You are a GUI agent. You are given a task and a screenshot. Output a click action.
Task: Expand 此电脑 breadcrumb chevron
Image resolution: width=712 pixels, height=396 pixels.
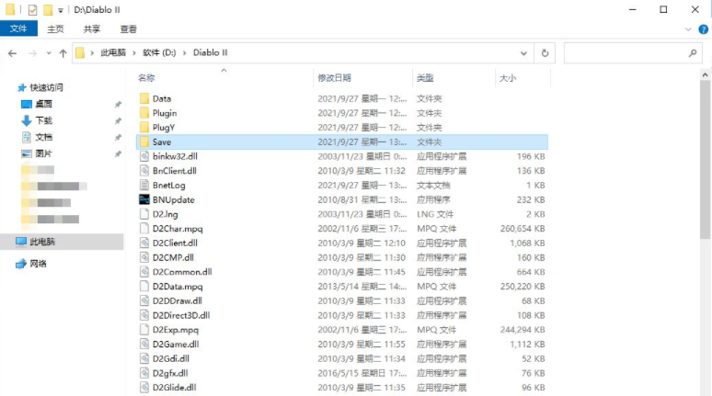click(134, 53)
